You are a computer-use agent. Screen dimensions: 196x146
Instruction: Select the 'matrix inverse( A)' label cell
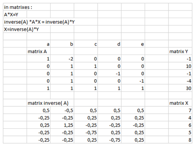51,103
